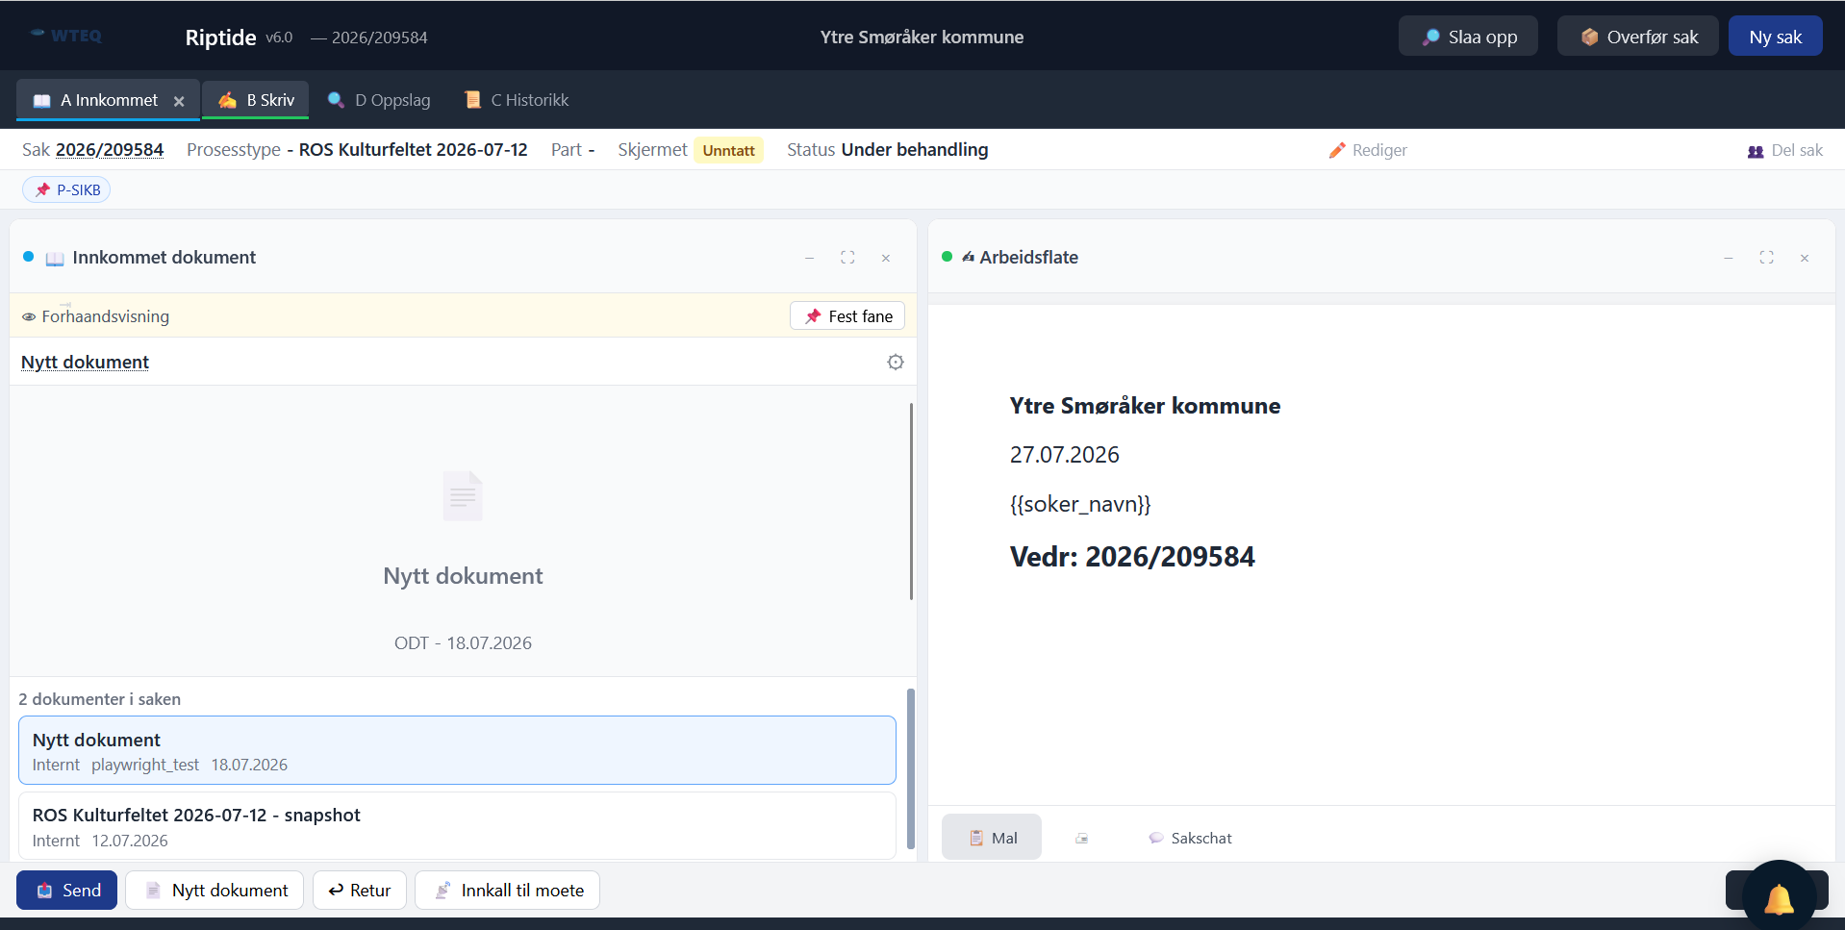The height and width of the screenshot is (930, 1845).
Task: Click the Send button
Action: [x=66, y=891]
